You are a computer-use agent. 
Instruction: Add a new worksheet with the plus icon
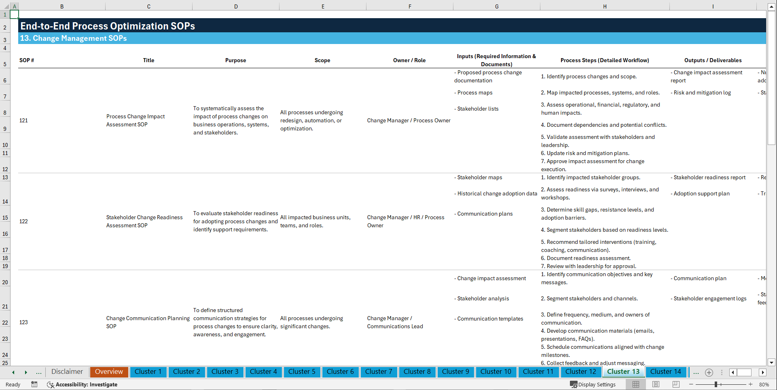pos(709,372)
